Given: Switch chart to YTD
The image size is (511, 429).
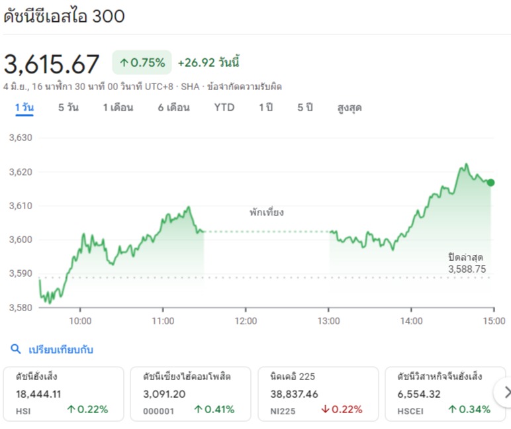Looking at the screenshot, I should [224, 107].
